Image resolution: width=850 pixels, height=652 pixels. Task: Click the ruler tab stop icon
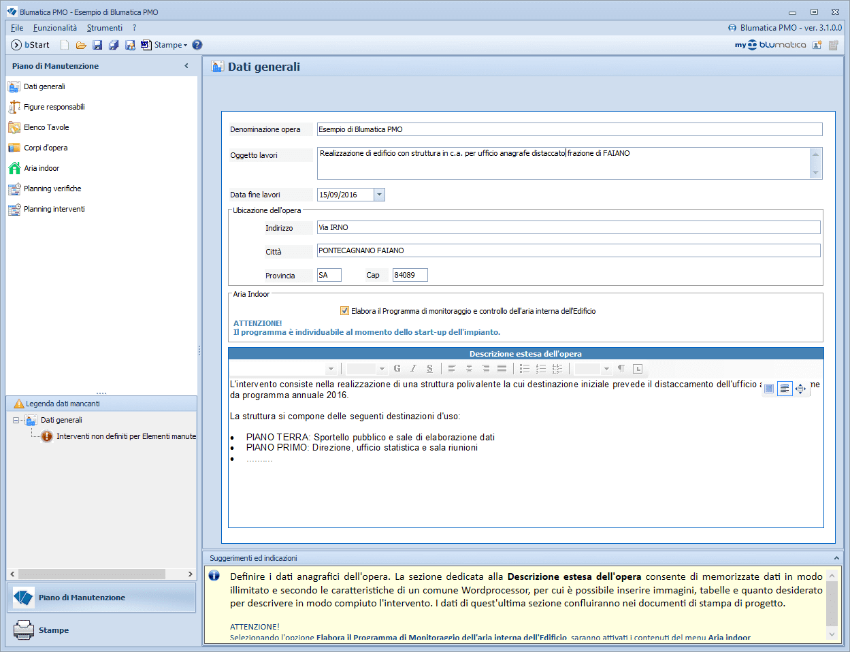638,369
